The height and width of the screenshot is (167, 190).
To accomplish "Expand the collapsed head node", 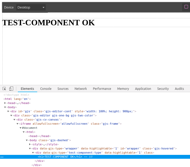I will [5, 103].
